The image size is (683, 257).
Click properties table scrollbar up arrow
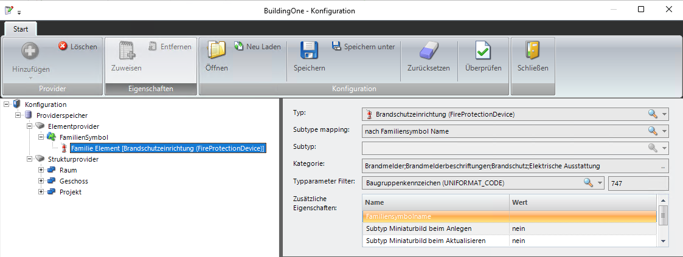tap(662, 200)
